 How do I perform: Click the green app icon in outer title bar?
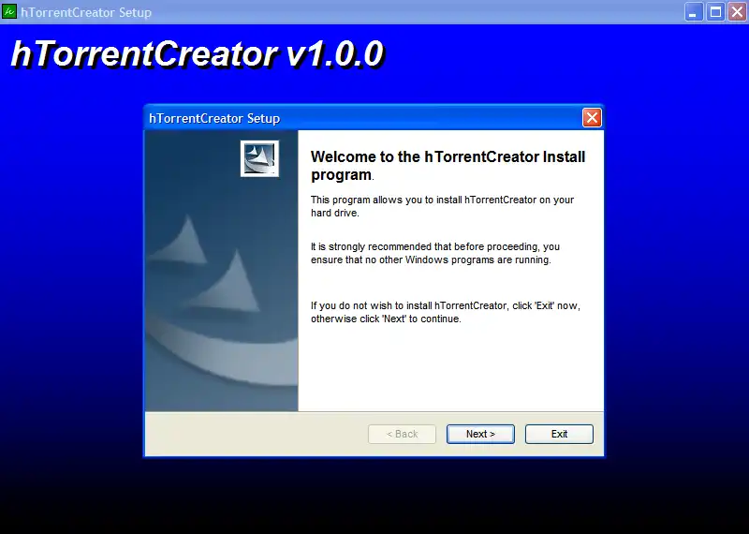(x=9, y=11)
